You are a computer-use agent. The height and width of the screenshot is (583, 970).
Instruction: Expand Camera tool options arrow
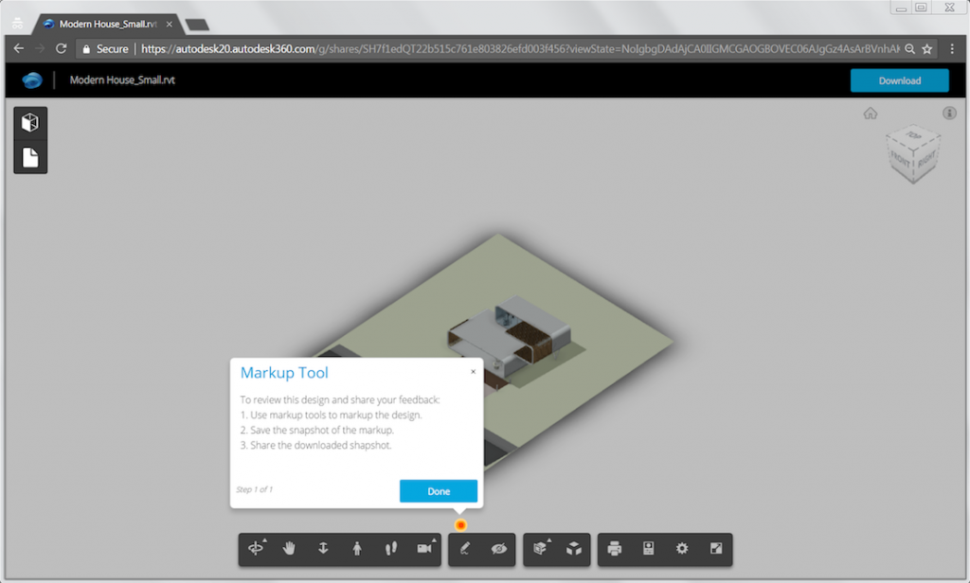pos(434,540)
